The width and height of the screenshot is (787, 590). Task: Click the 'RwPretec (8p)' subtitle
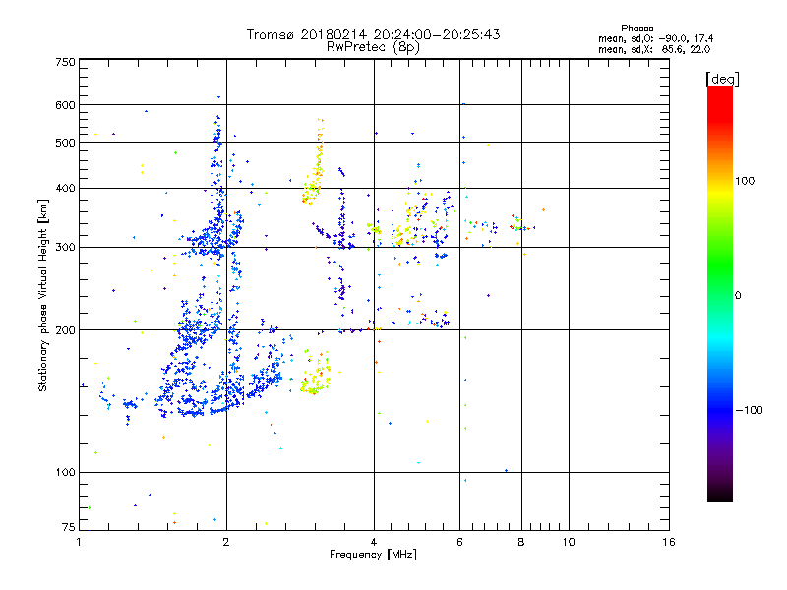373,47
